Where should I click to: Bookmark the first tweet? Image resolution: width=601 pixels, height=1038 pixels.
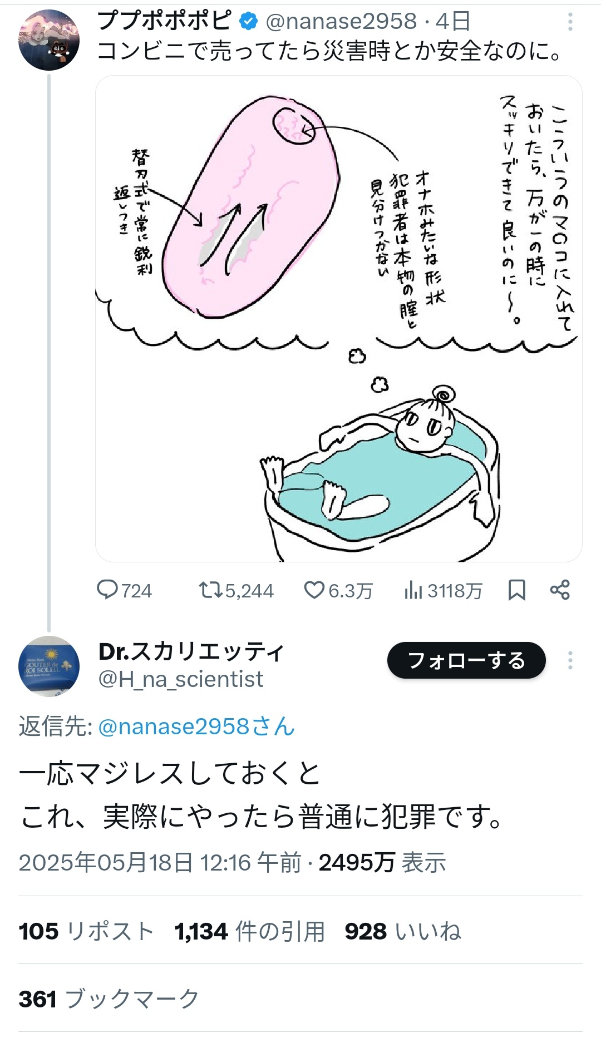(x=517, y=590)
